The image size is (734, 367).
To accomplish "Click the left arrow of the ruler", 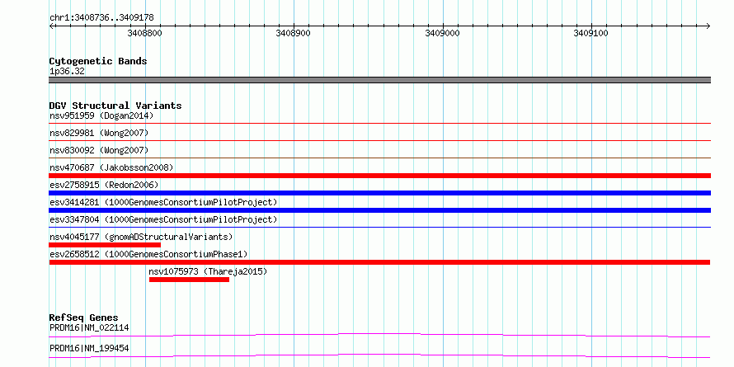I will pos(51,26).
